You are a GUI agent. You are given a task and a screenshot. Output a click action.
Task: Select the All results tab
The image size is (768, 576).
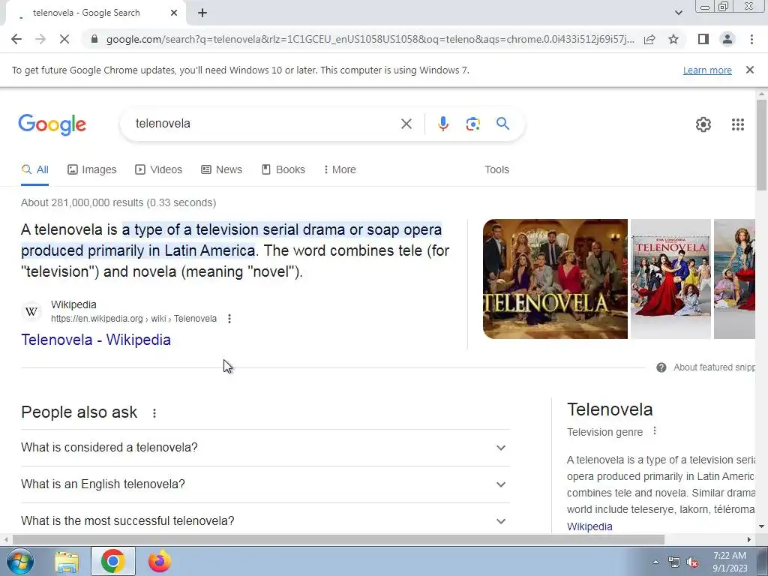tap(34, 169)
